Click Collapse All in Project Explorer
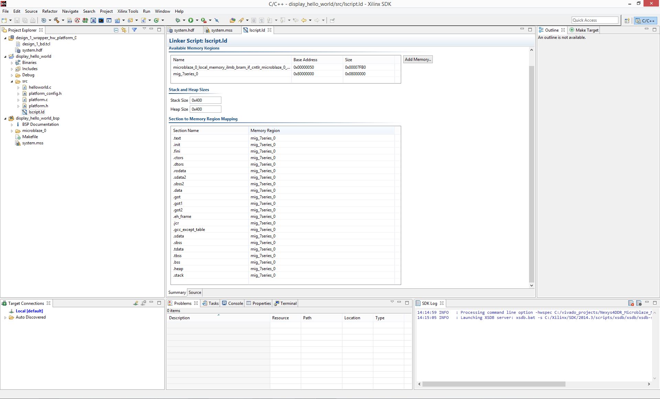 [116, 30]
